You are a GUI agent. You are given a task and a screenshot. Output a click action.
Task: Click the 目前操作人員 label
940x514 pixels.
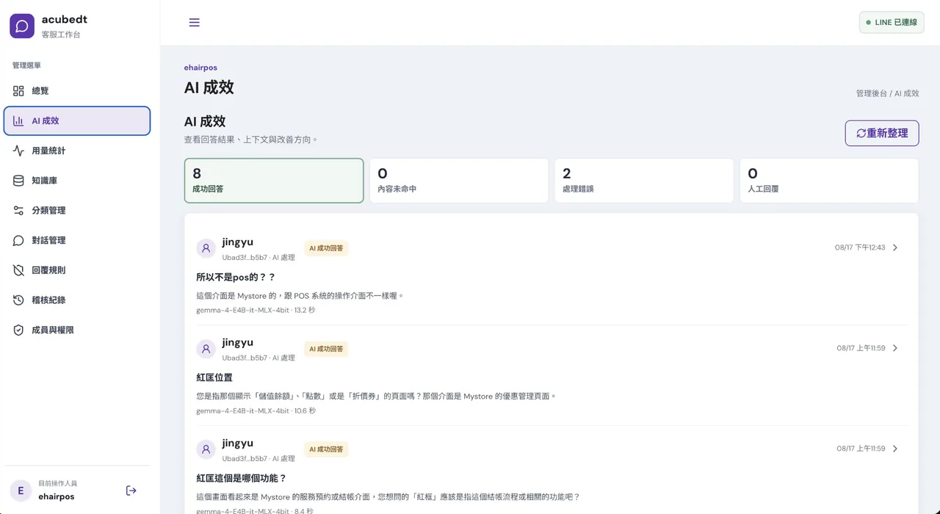[x=57, y=483]
